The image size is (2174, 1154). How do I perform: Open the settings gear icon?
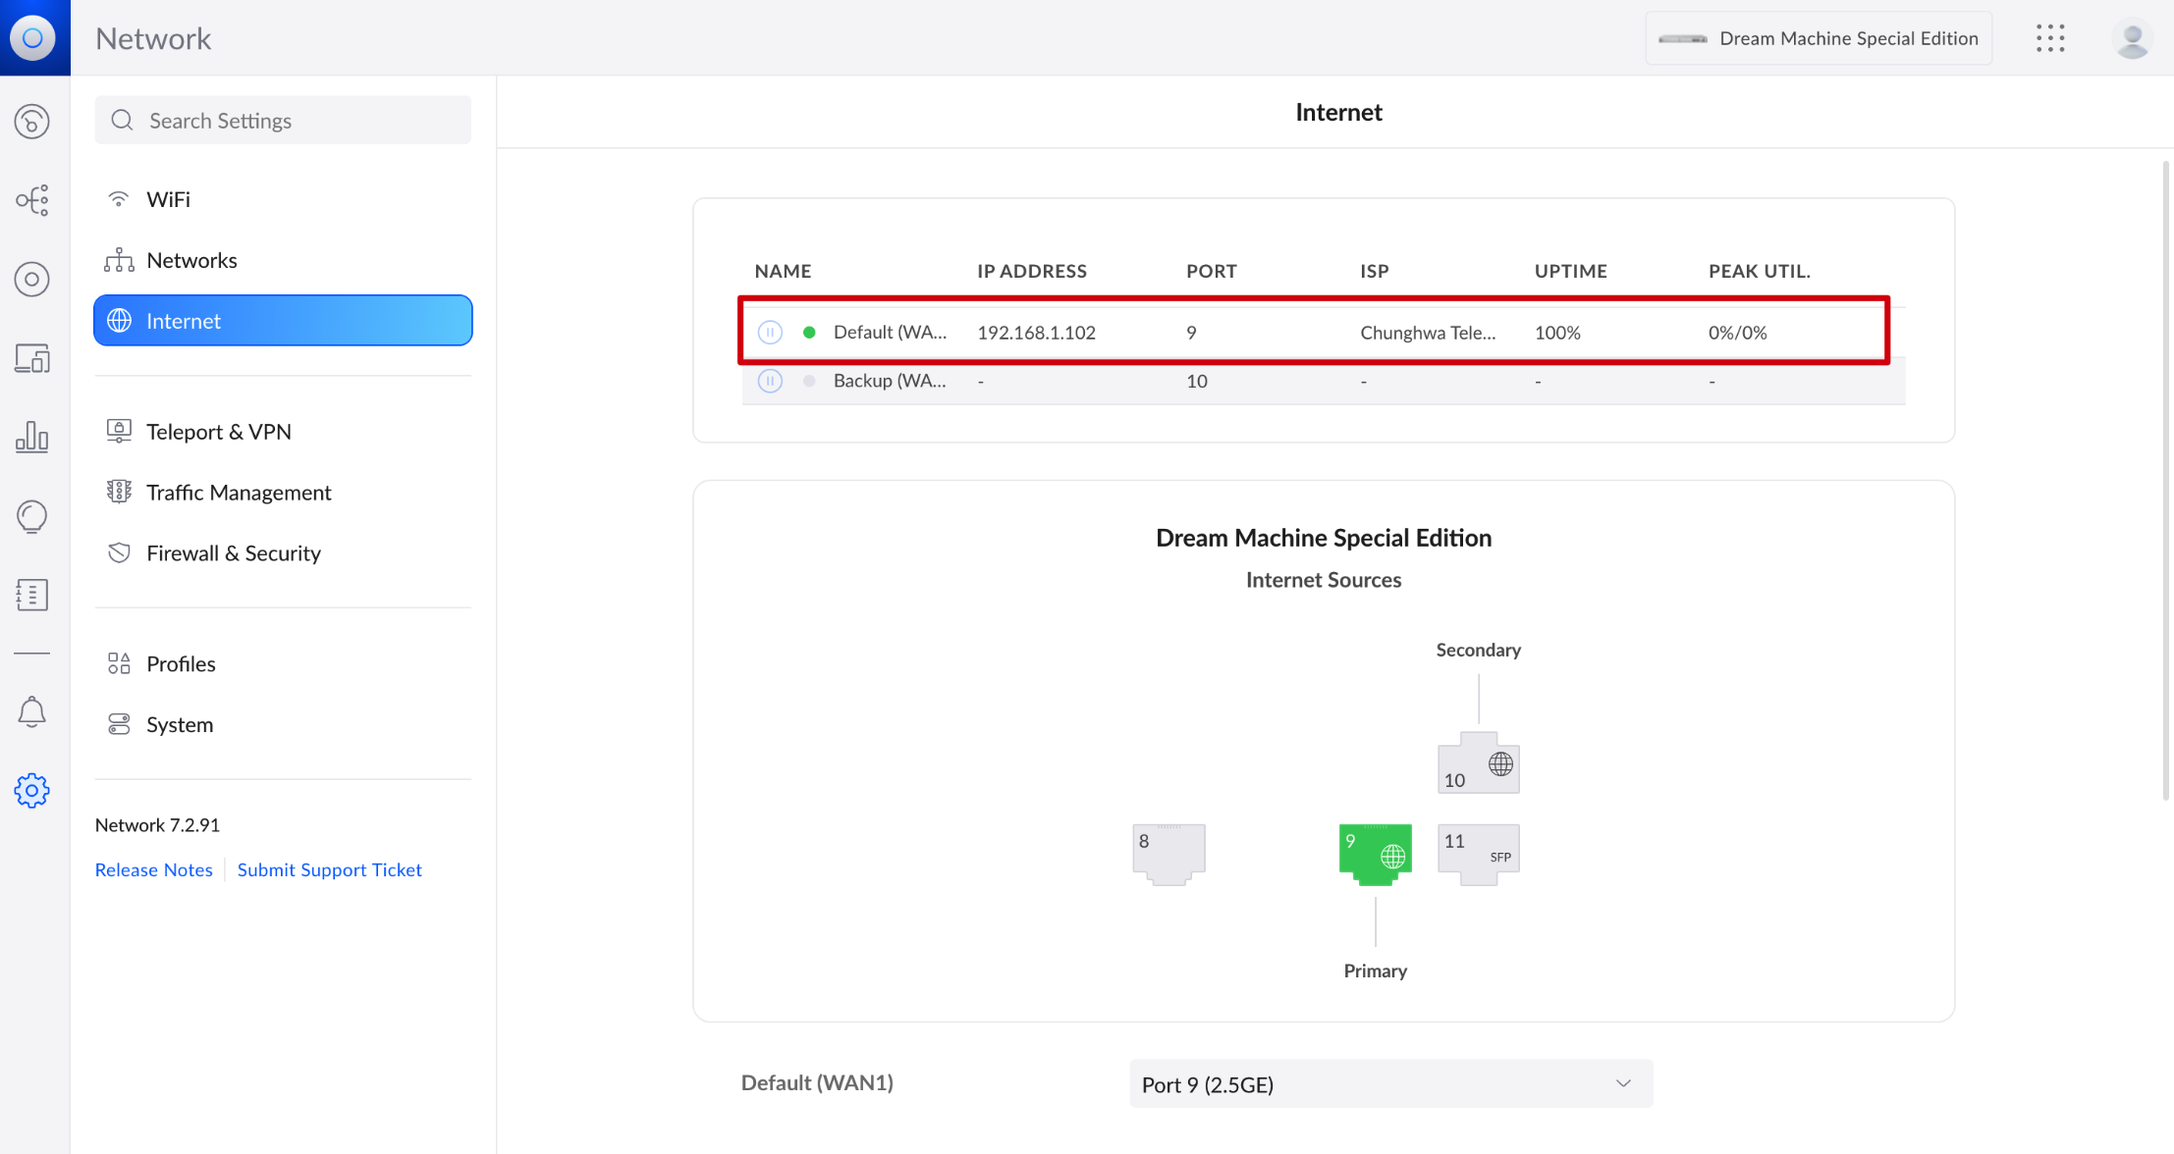click(31, 791)
